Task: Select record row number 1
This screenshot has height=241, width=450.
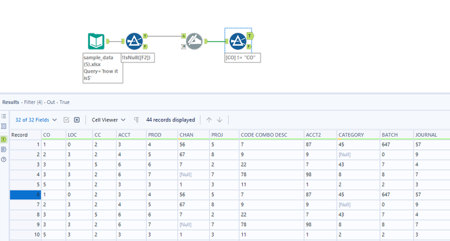Action: tap(26, 145)
